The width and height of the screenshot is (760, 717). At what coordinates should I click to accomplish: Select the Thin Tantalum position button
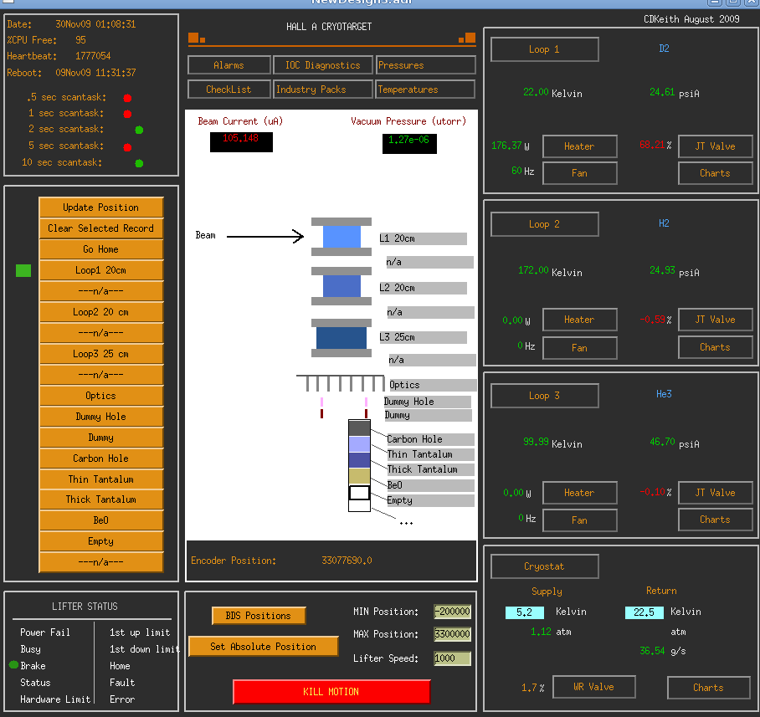(x=100, y=479)
